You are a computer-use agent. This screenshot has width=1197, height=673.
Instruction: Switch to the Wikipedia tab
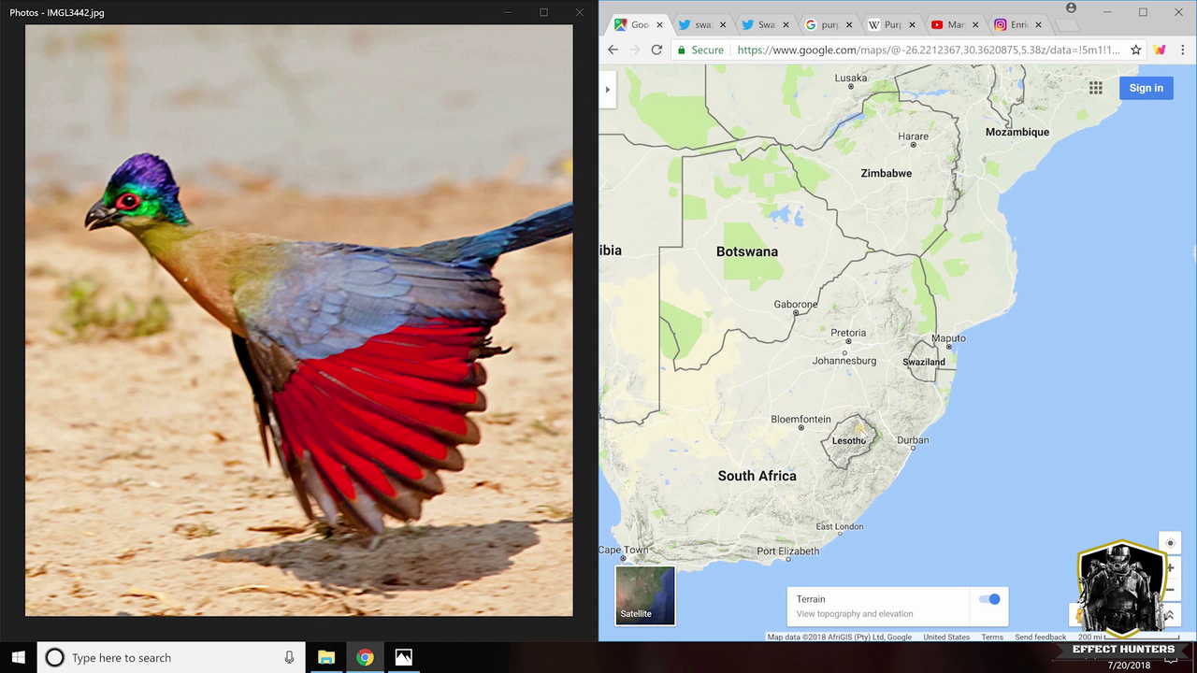tap(887, 25)
